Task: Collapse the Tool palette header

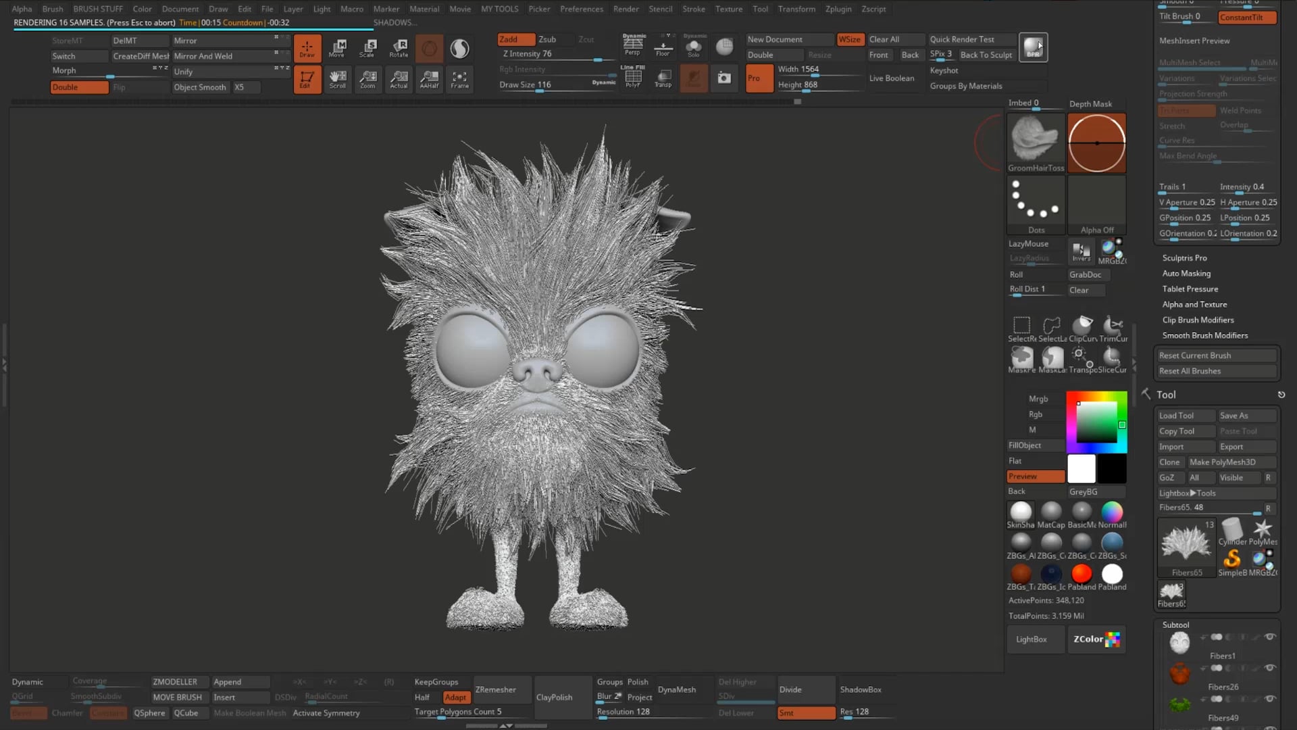Action: click(1166, 395)
